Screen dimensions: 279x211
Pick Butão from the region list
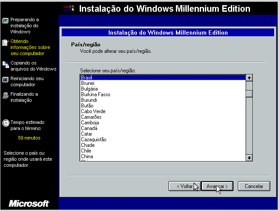click(x=163, y=106)
